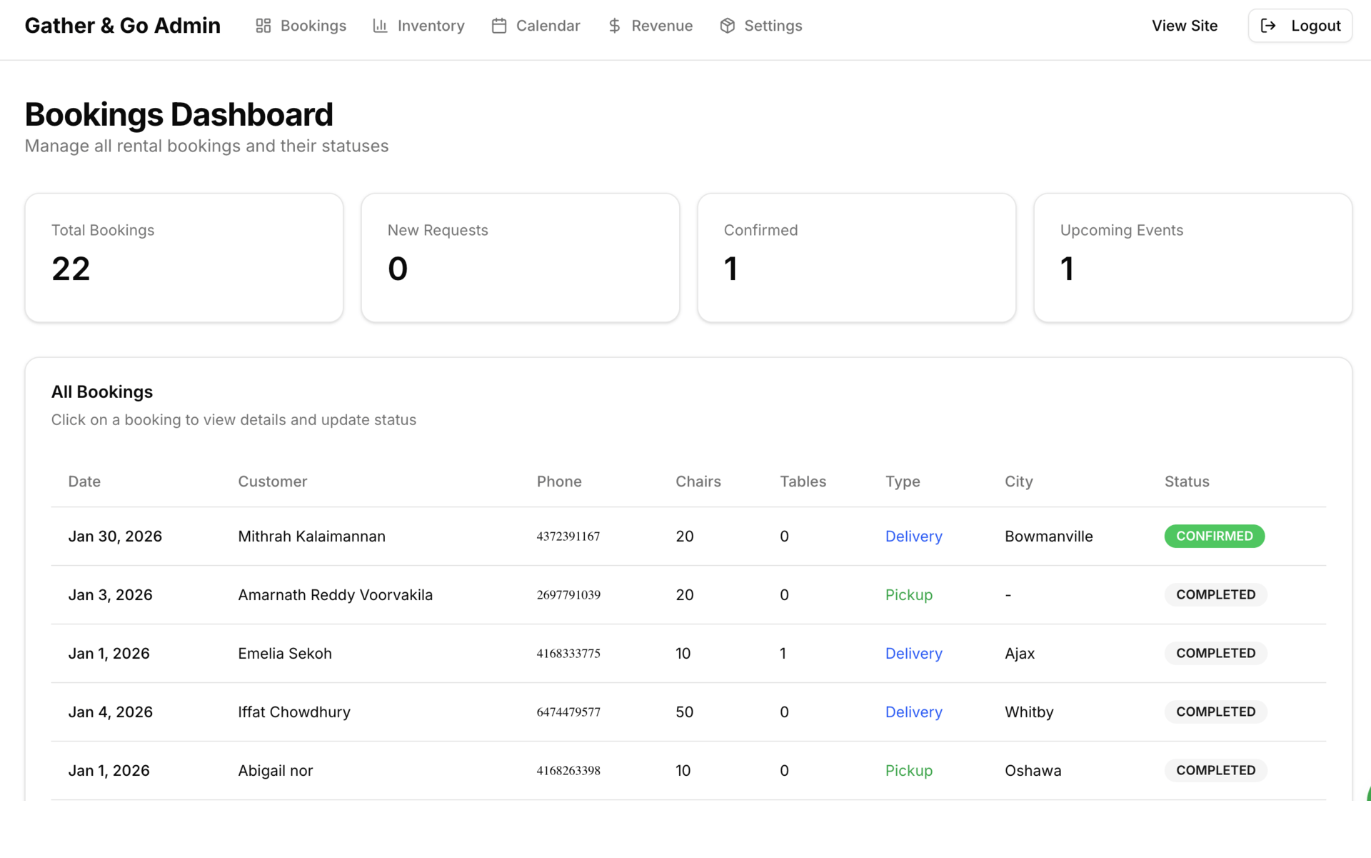
Task: Click the View Site link
Action: pos(1185,26)
